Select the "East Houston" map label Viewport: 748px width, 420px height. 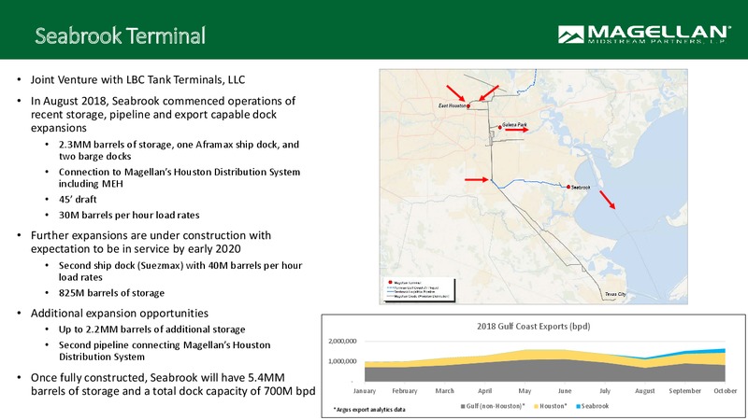click(453, 105)
